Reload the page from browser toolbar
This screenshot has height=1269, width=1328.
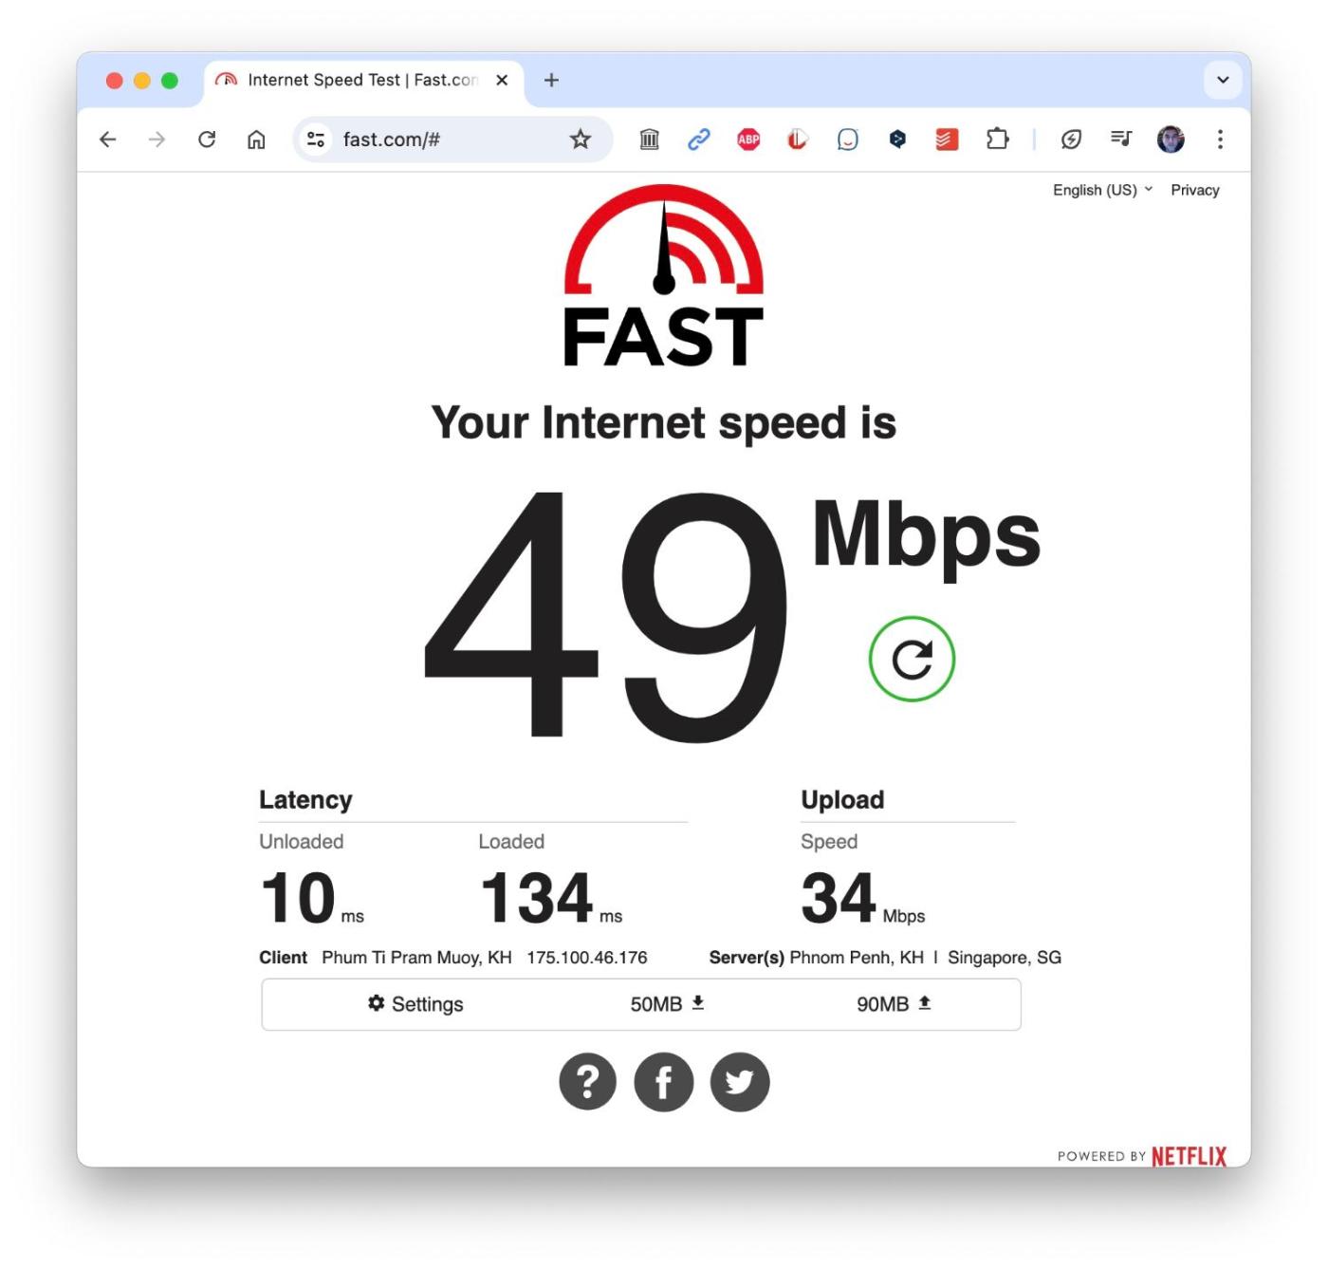[207, 140]
